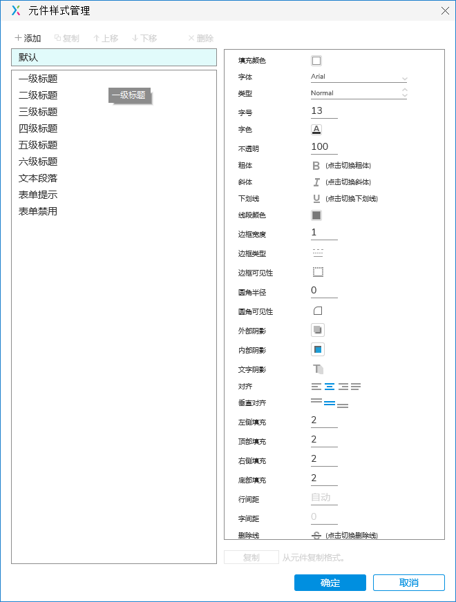Open the 类型 Normal type selector
456x602 pixels.
coord(359,93)
